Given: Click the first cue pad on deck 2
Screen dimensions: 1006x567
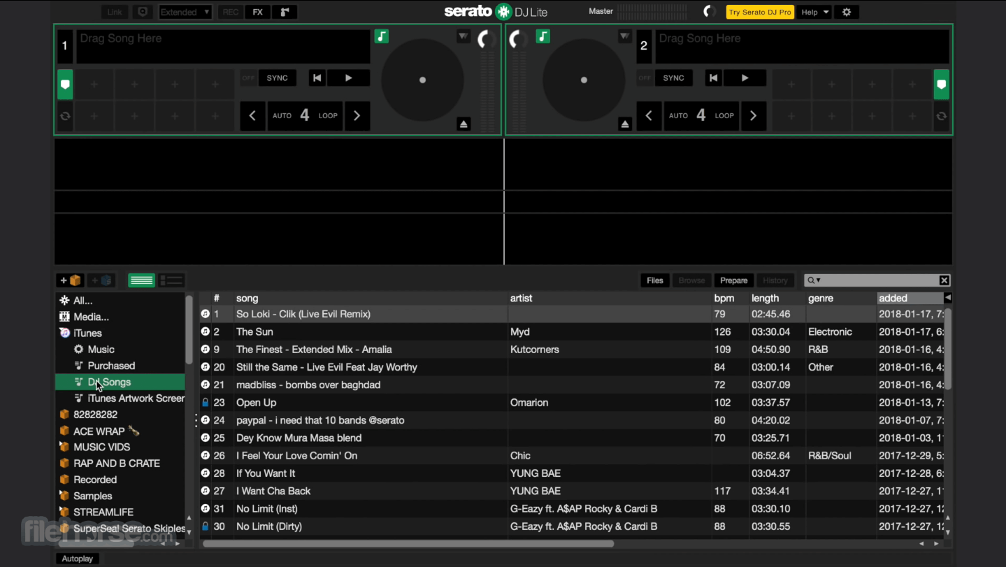Looking at the screenshot, I should coord(791,85).
